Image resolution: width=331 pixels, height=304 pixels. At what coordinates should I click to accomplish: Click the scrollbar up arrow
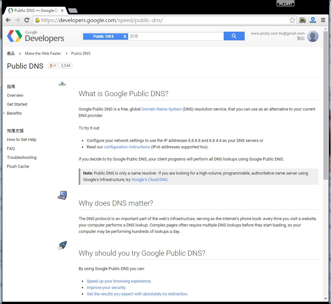[326, 29]
